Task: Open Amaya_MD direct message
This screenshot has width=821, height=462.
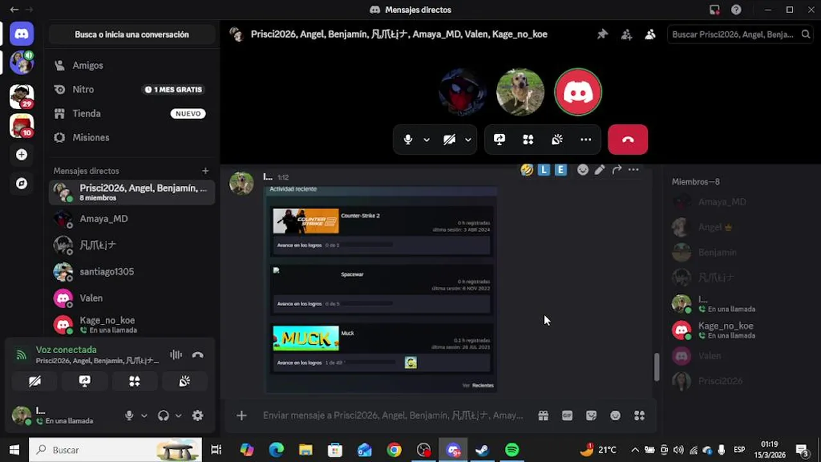Action: point(131,219)
